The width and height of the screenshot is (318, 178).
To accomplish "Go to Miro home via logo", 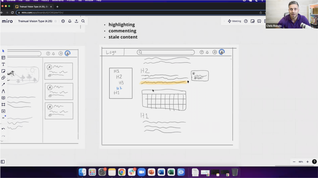I will coord(7,21).
